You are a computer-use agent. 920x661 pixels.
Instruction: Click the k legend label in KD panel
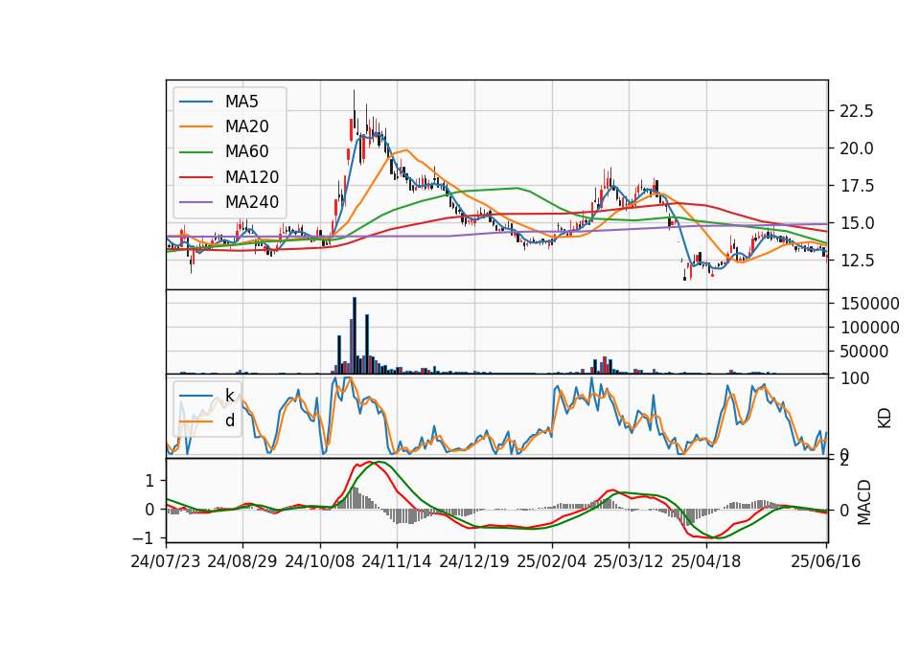tap(229, 396)
